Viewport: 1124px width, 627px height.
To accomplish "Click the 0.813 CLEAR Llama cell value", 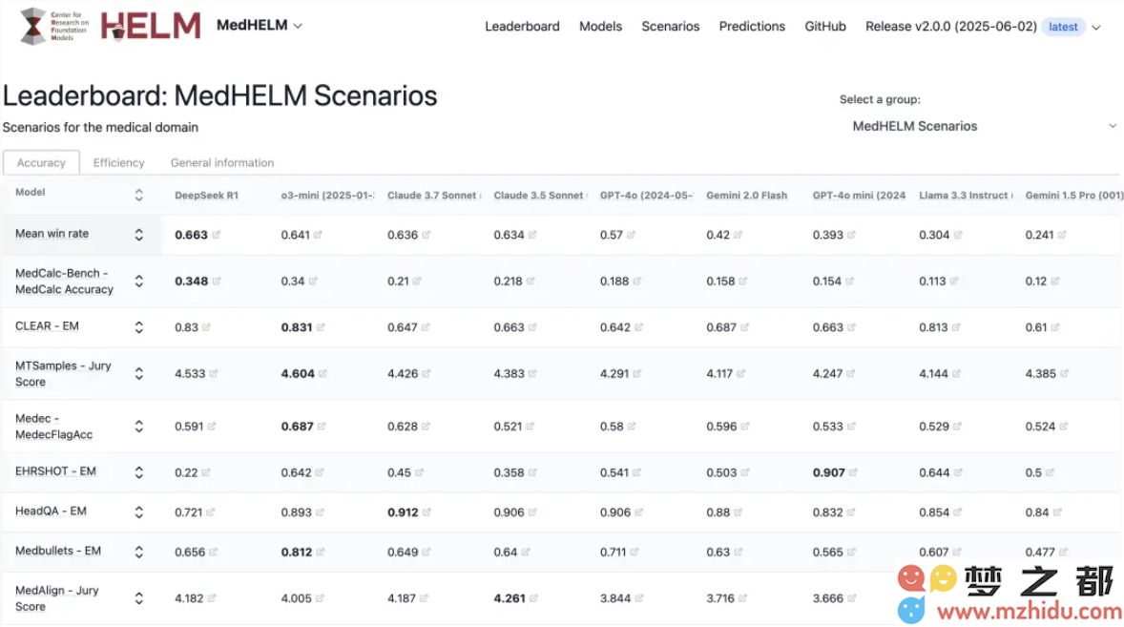I will coord(933,327).
